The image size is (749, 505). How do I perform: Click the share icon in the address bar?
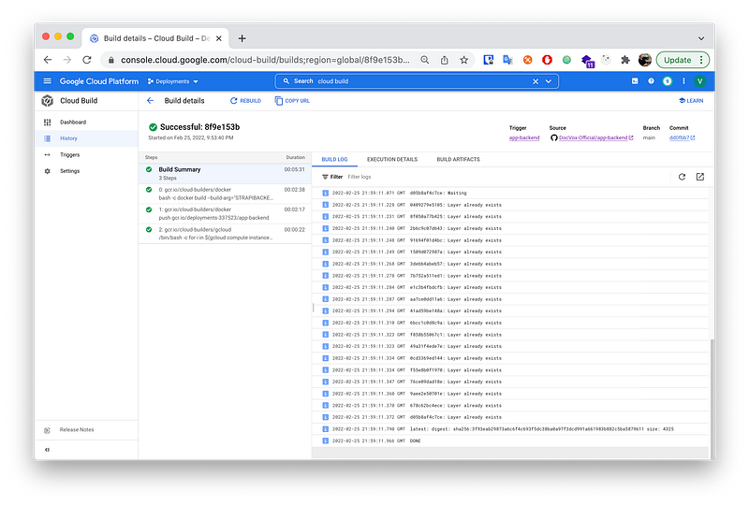click(444, 60)
